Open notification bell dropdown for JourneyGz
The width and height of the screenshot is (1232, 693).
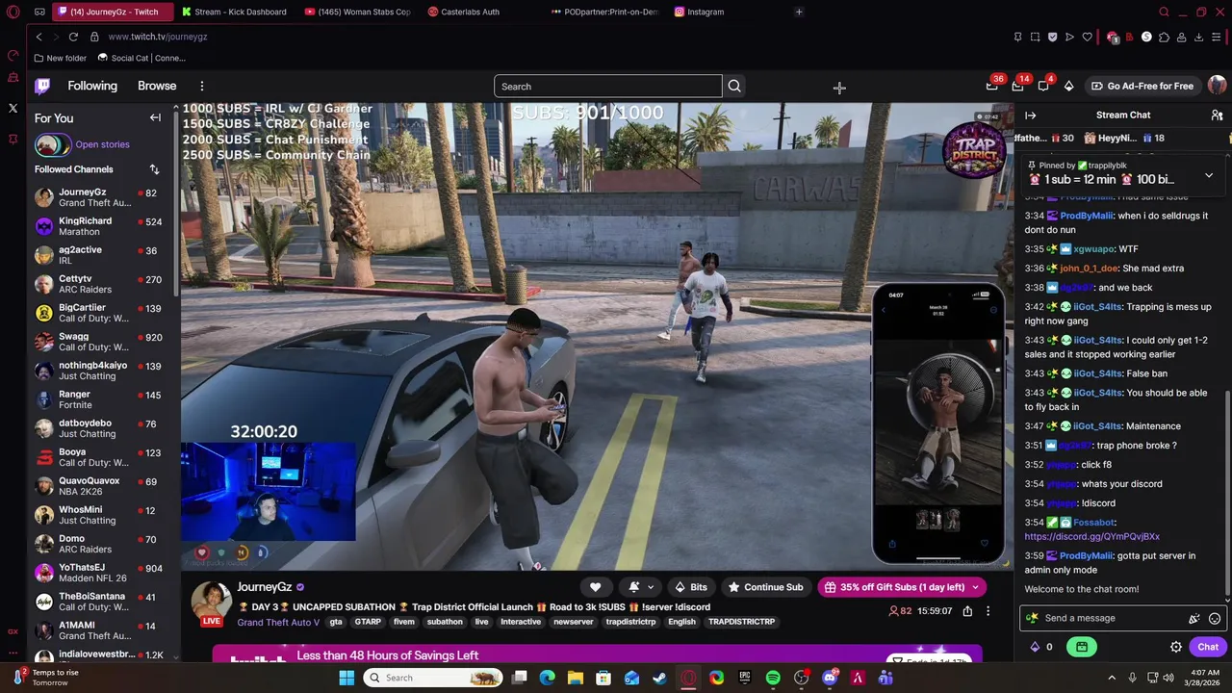pyautogui.click(x=641, y=587)
